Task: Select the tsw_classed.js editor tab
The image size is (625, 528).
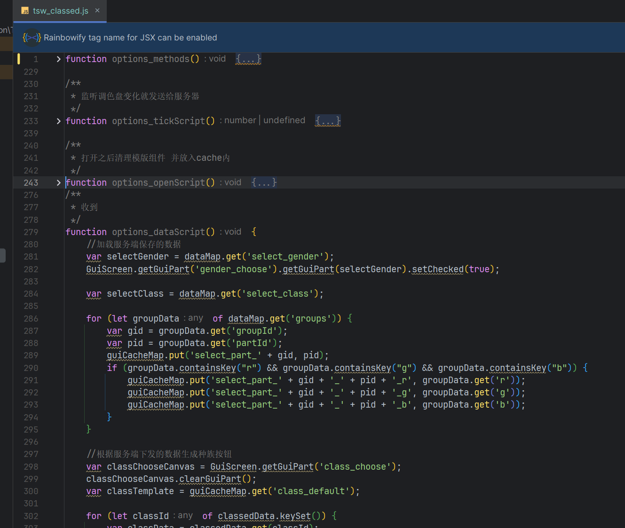Action: (60, 11)
